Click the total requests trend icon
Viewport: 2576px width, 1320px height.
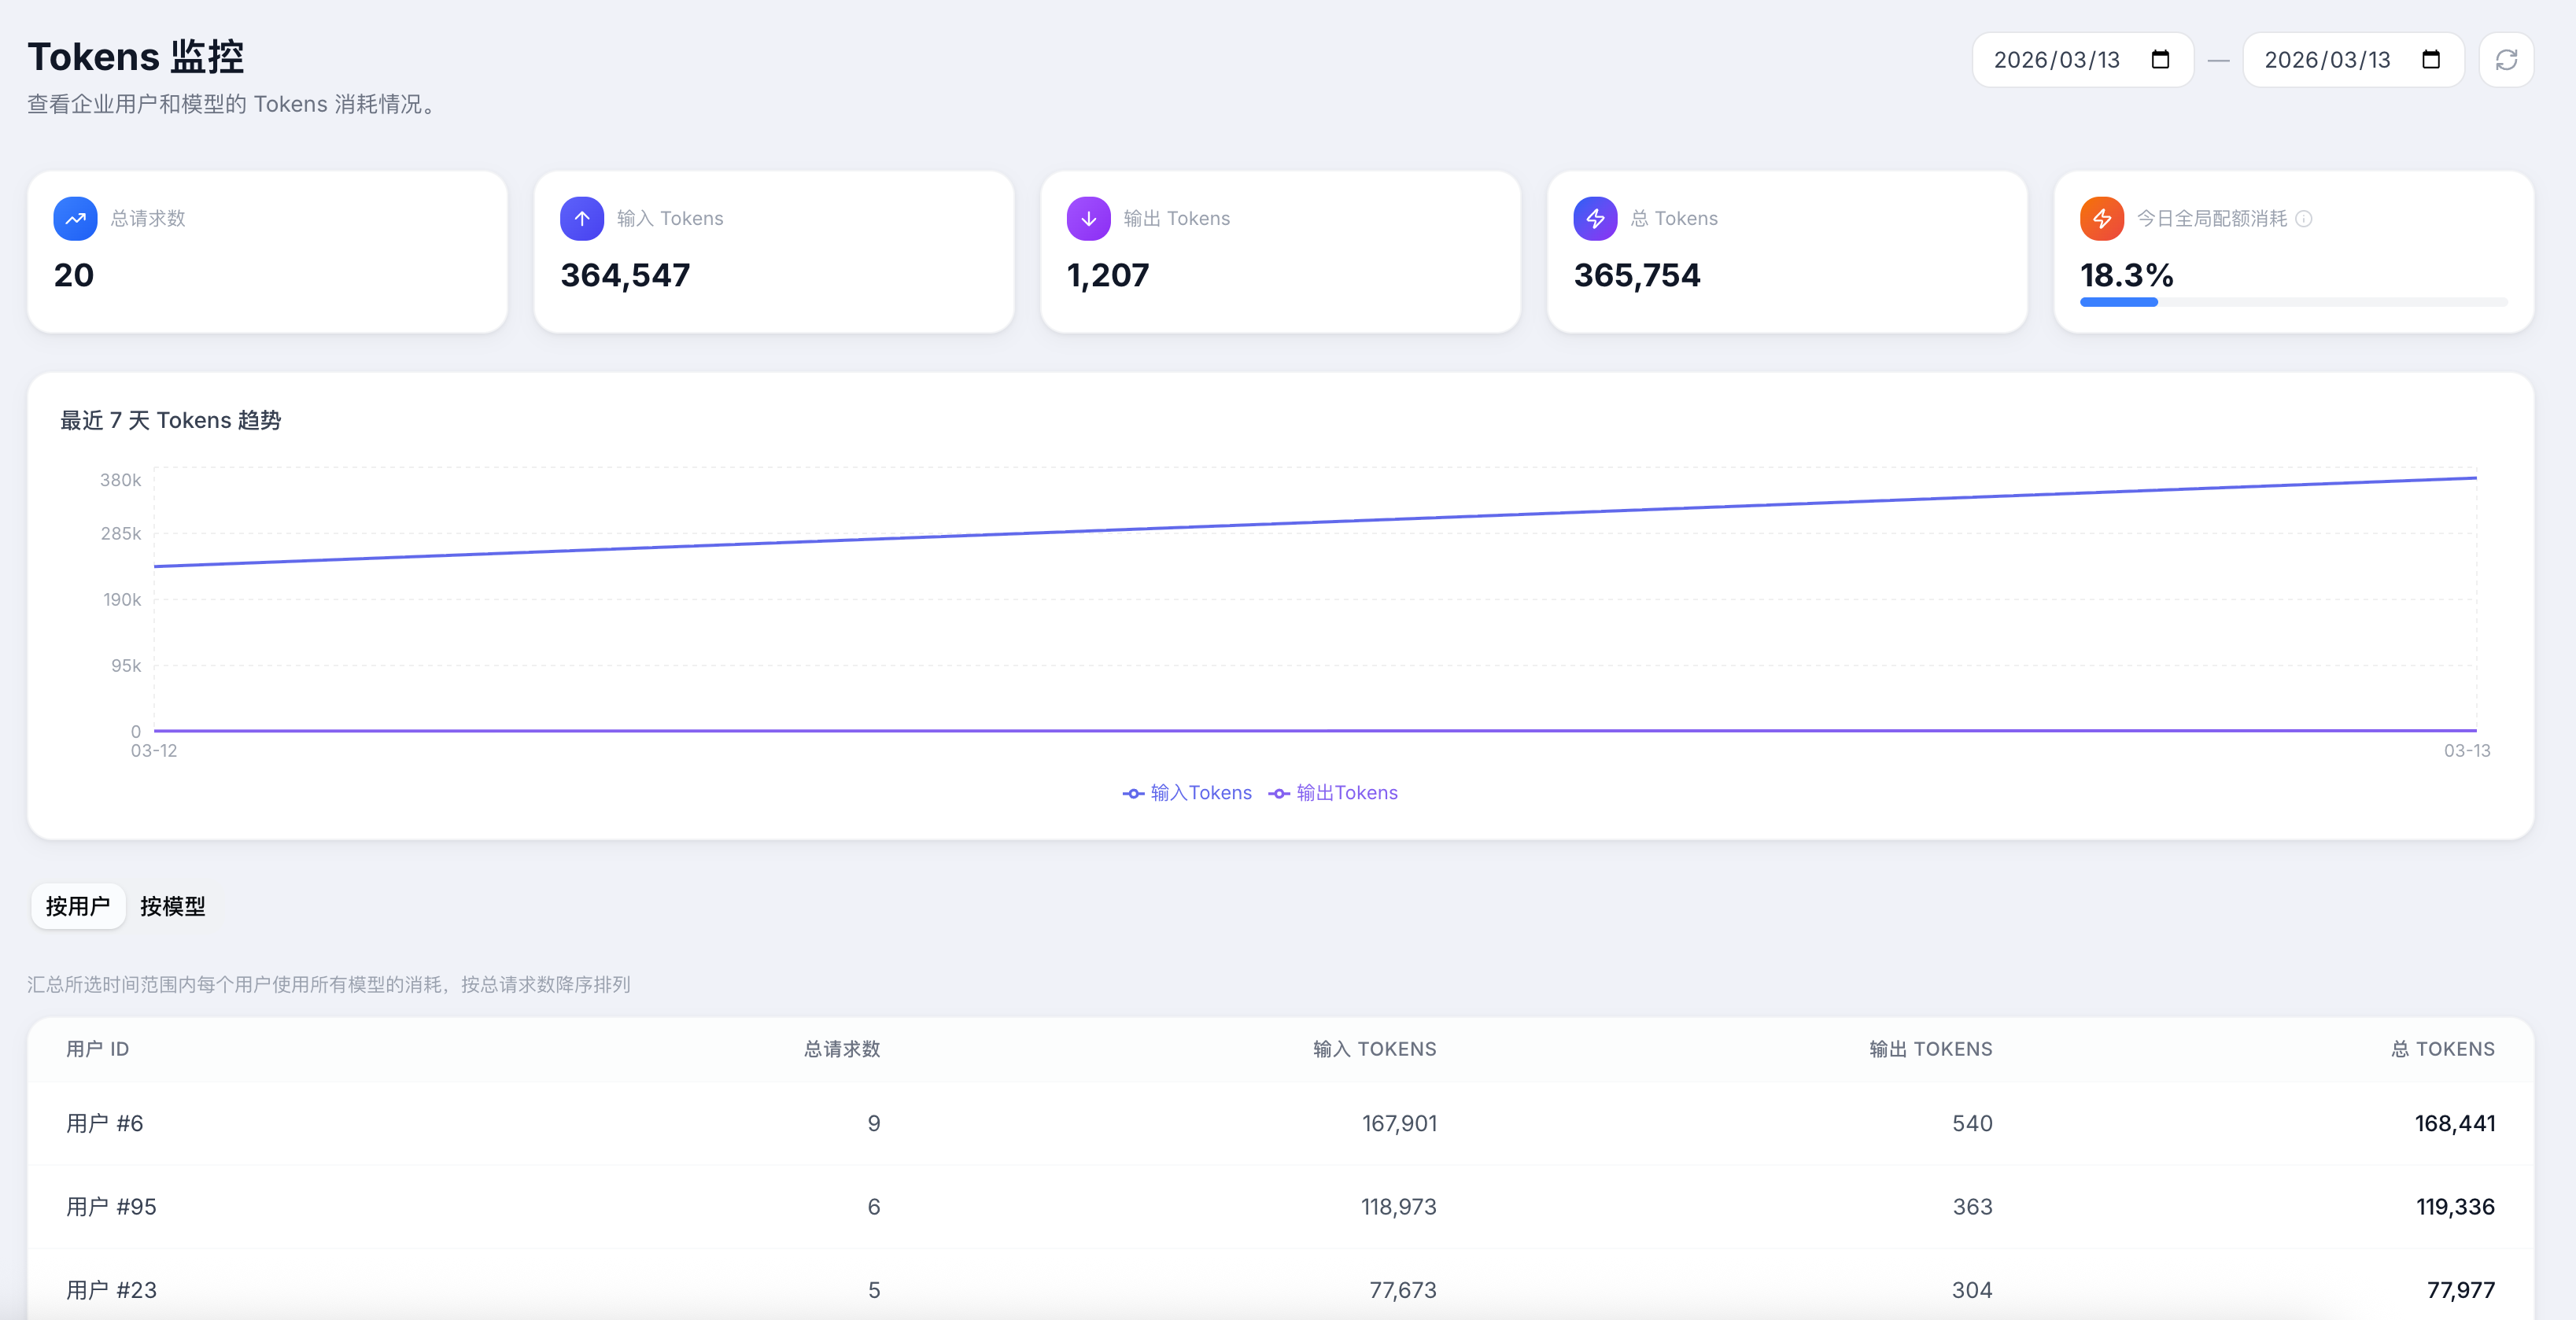(75, 219)
